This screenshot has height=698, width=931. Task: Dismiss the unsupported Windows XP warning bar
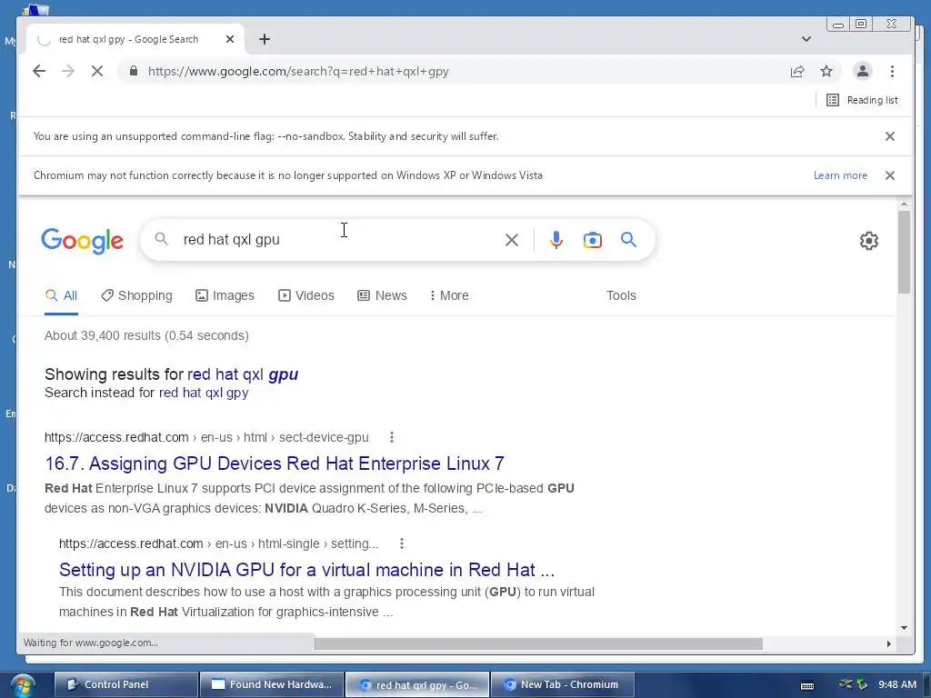pos(889,175)
